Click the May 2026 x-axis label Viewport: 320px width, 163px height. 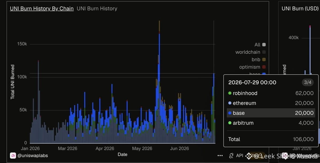coord(142,148)
